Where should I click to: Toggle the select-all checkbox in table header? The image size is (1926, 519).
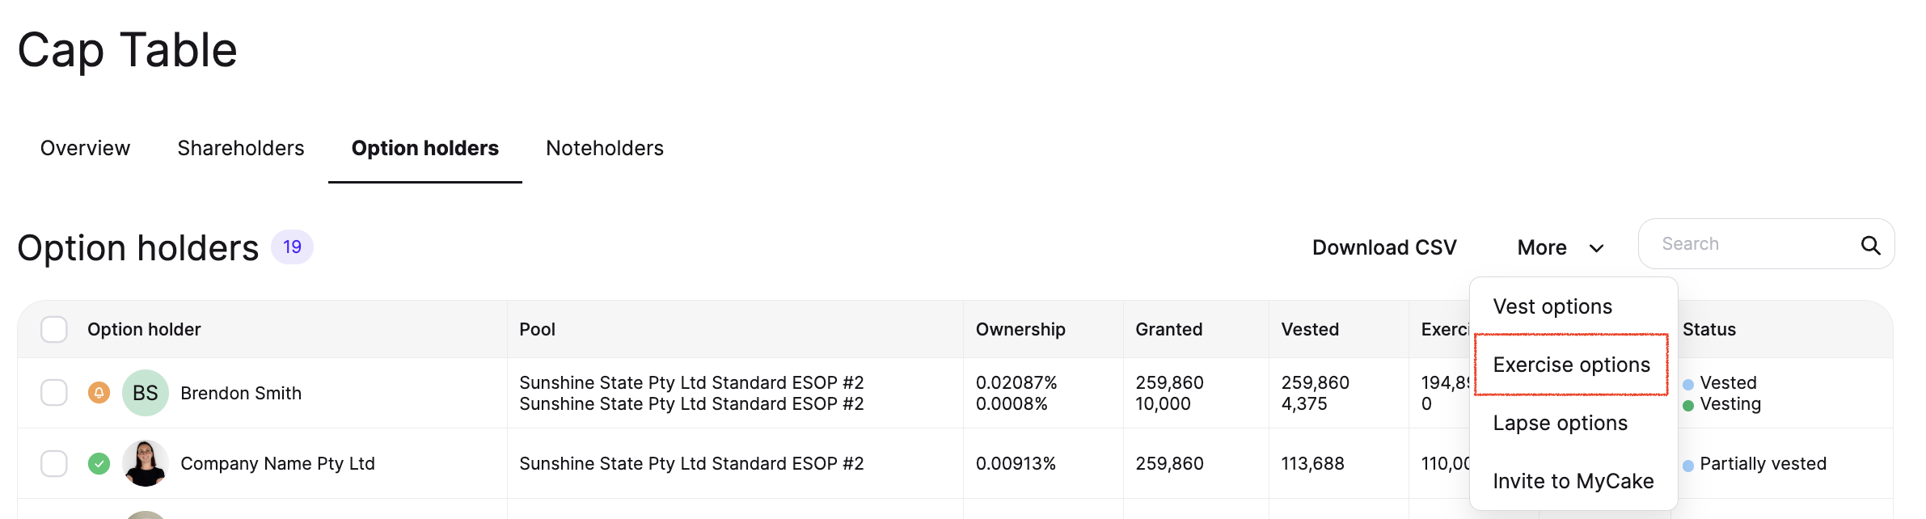tap(54, 329)
